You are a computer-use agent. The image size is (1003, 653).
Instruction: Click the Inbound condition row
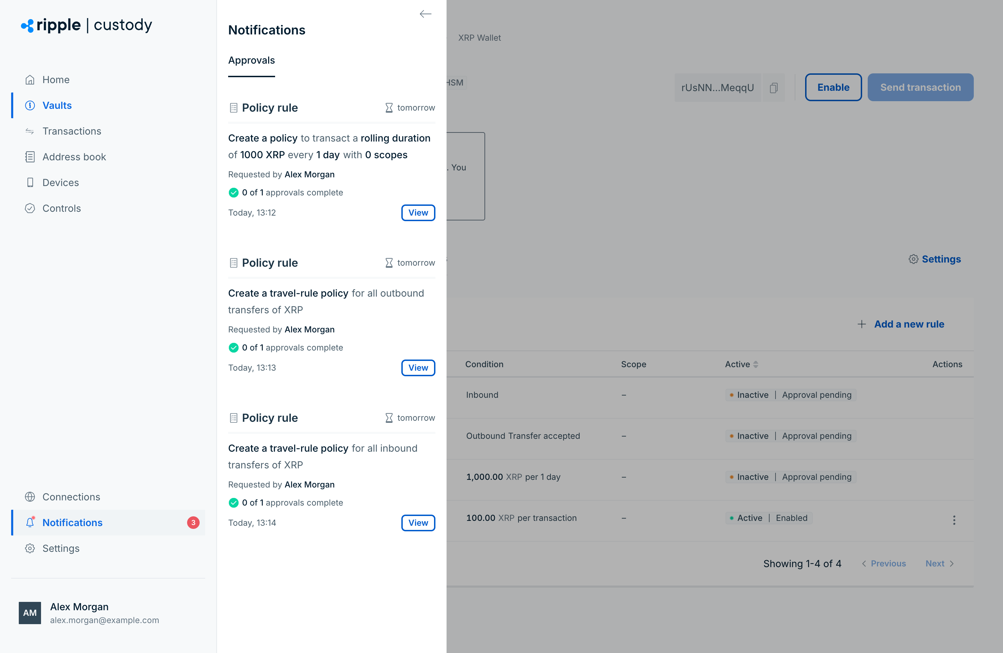(482, 395)
